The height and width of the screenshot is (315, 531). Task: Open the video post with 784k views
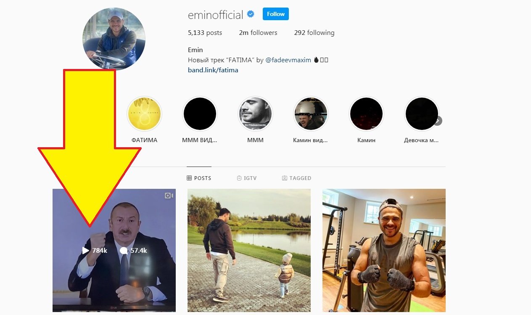[114, 250]
